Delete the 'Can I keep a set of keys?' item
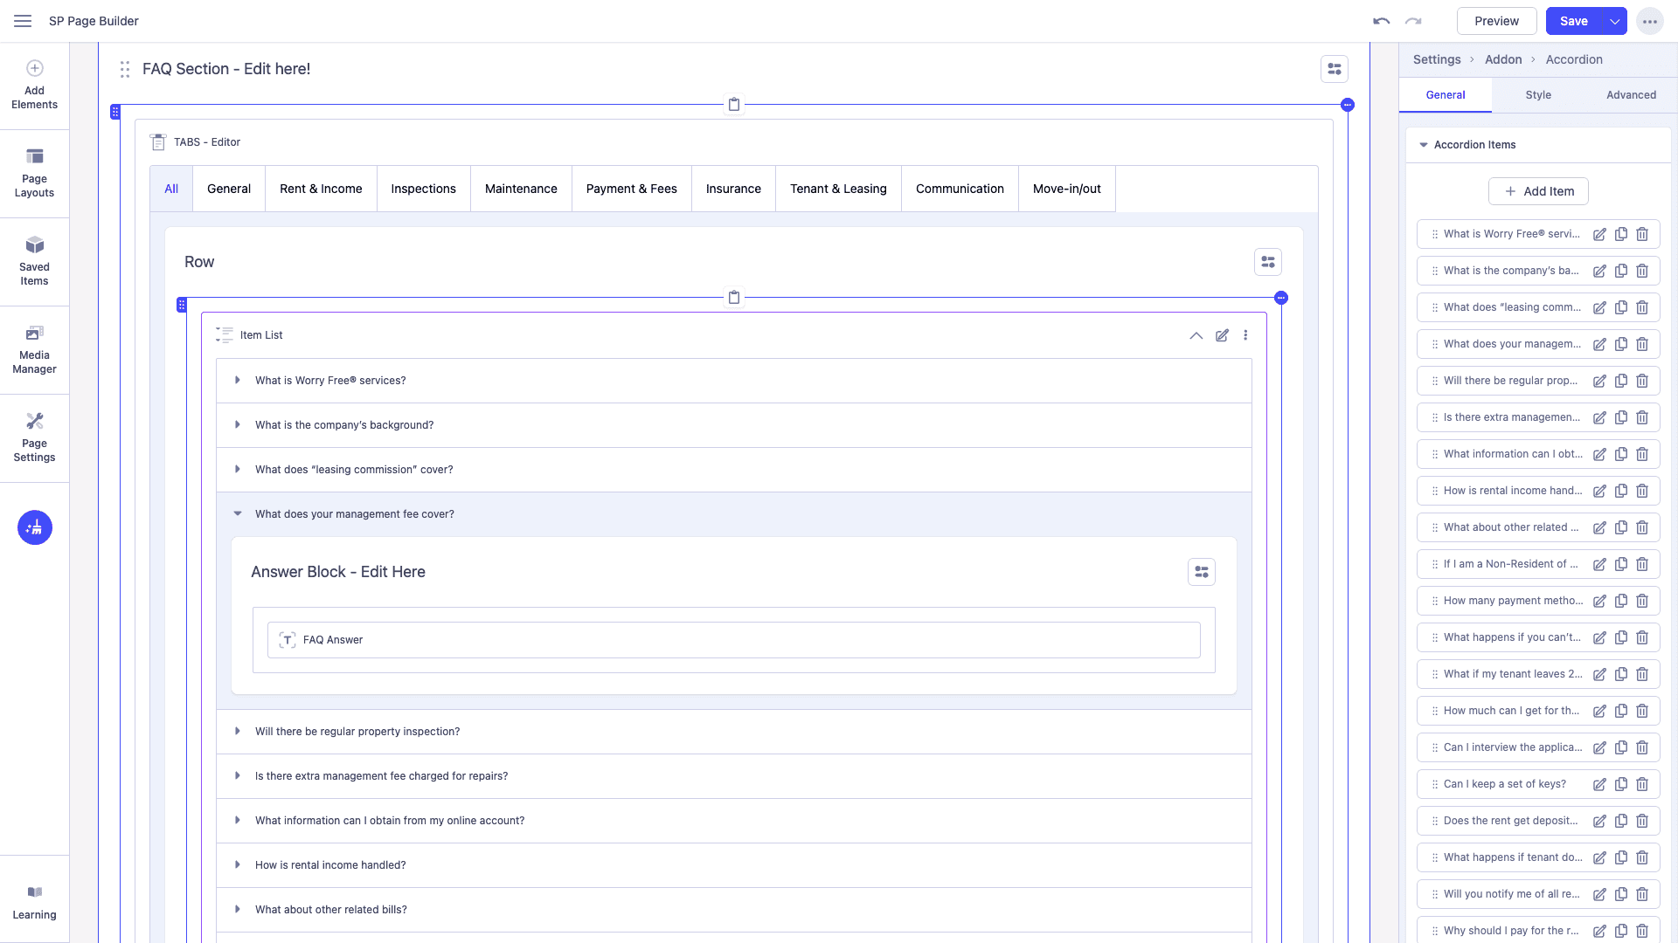1678x943 pixels. click(1642, 784)
